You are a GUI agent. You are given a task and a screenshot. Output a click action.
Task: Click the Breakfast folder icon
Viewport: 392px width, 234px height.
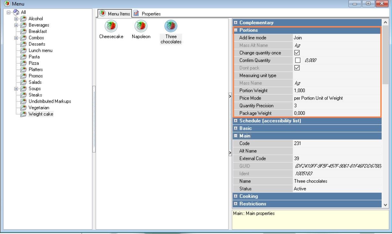[23, 31]
